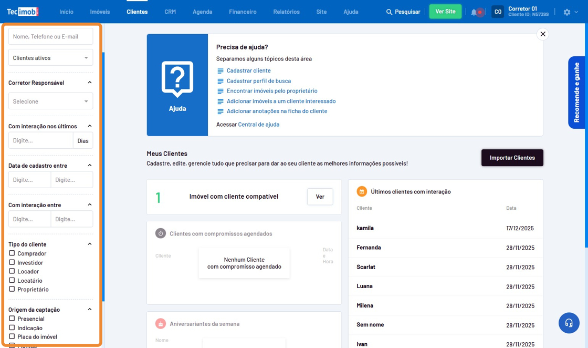
Task: Collapse the Tipo do cliente section
Action: click(x=90, y=244)
